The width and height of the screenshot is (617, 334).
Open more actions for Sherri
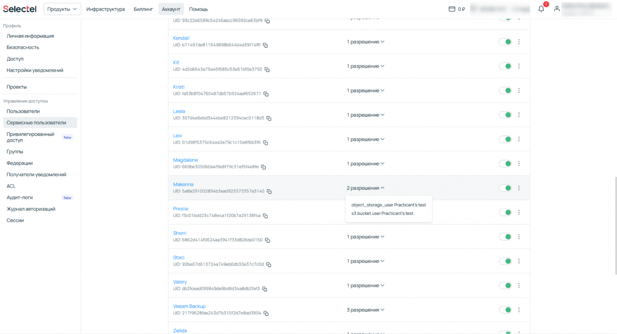coord(519,237)
